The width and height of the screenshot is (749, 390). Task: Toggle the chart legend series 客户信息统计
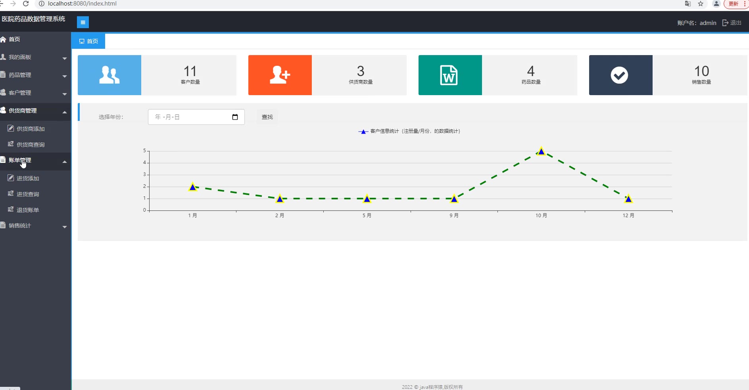[409, 131]
